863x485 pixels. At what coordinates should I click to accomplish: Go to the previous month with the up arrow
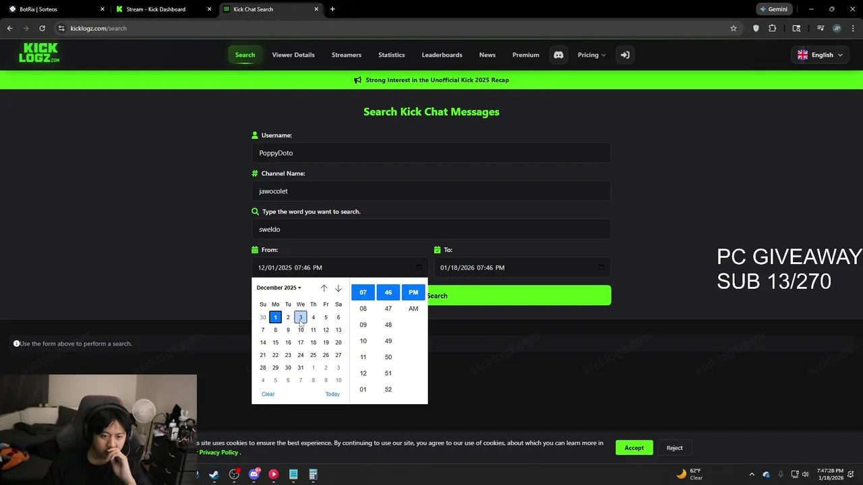click(x=324, y=288)
